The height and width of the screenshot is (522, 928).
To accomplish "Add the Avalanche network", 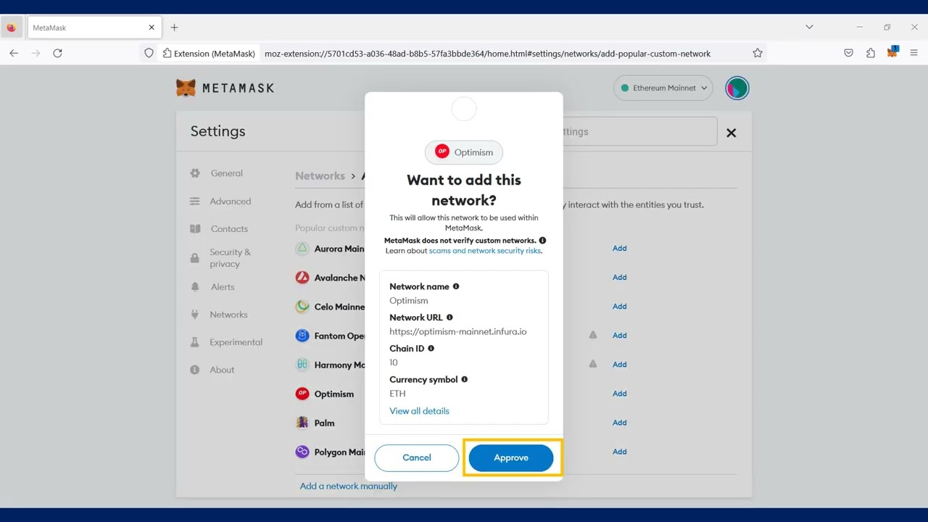I will [619, 277].
